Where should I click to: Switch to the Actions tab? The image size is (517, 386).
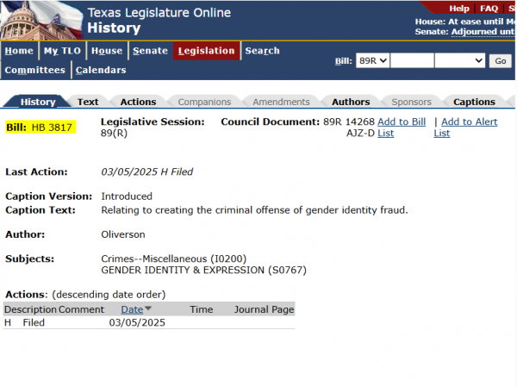(x=138, y=102)
